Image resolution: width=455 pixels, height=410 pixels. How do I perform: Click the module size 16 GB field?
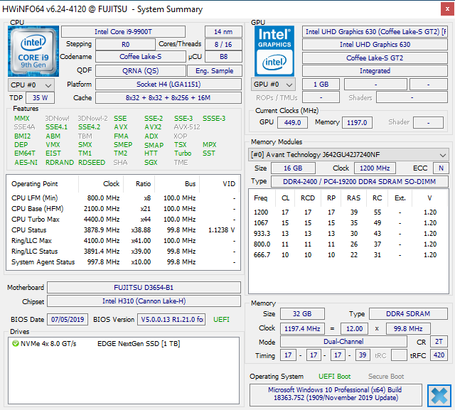click(293, 168)
